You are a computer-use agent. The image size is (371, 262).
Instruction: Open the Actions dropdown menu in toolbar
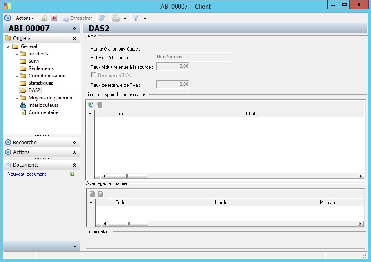25,18
